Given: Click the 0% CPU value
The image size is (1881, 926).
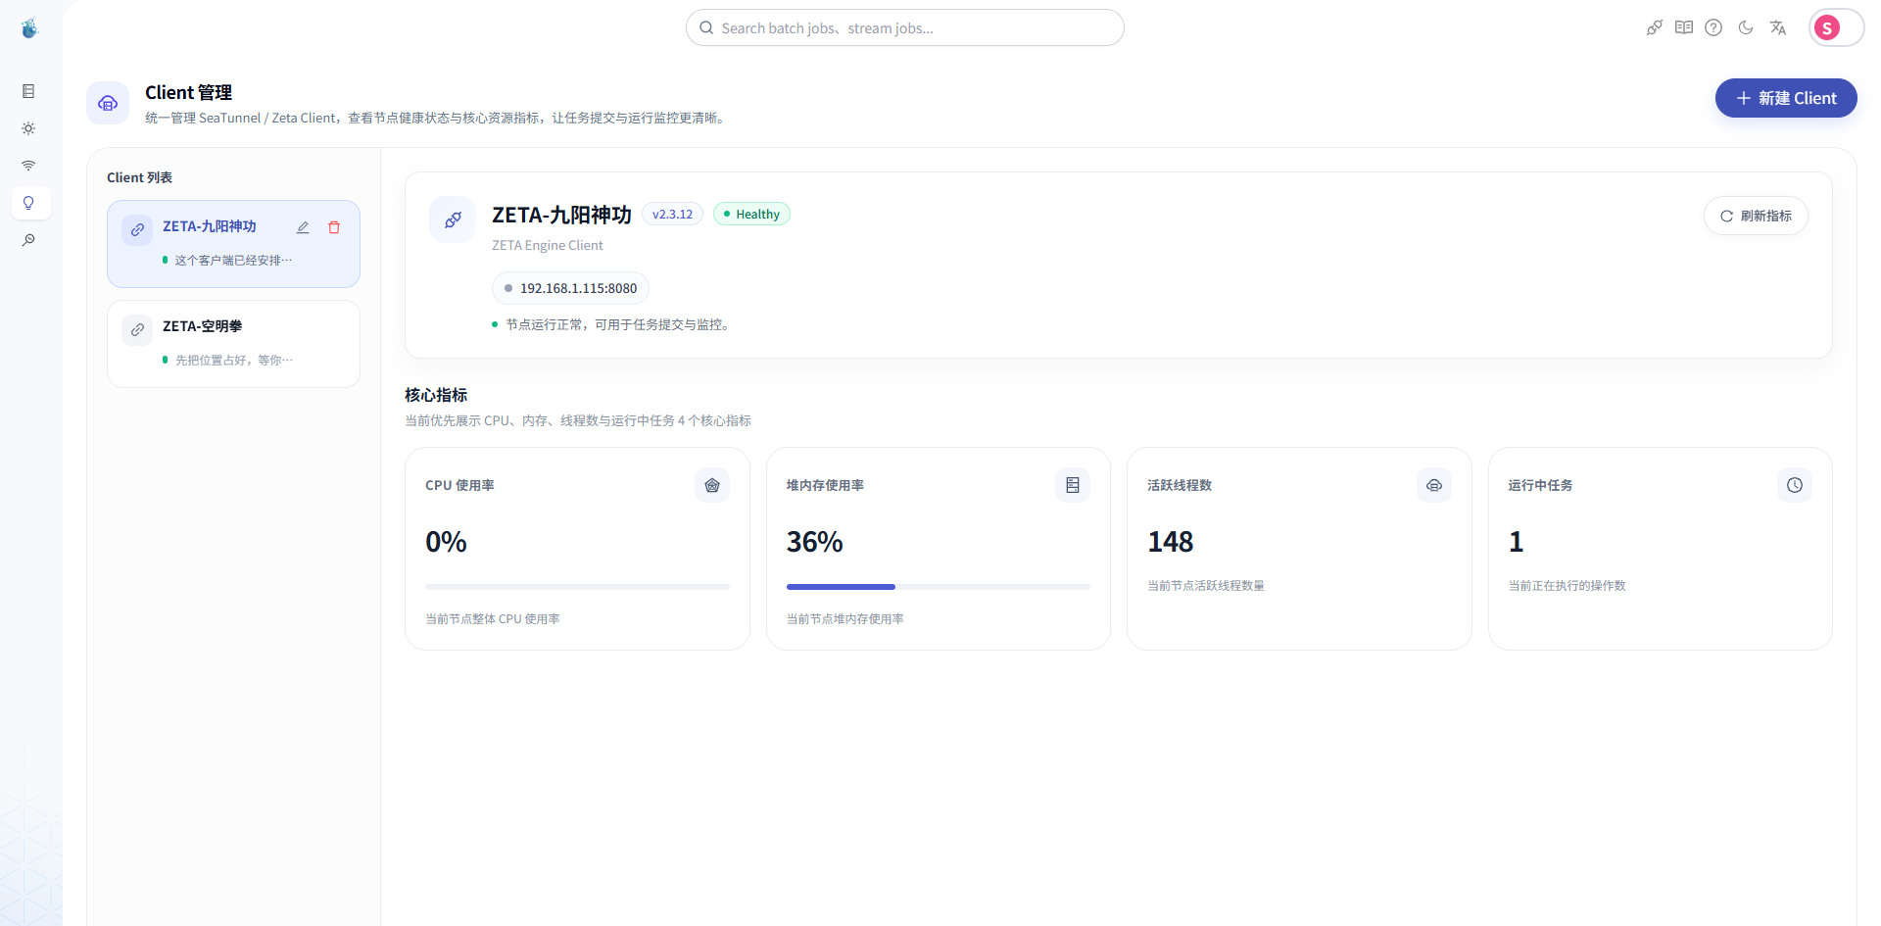Looking at the screenshot, I should [x=446, y=542].
